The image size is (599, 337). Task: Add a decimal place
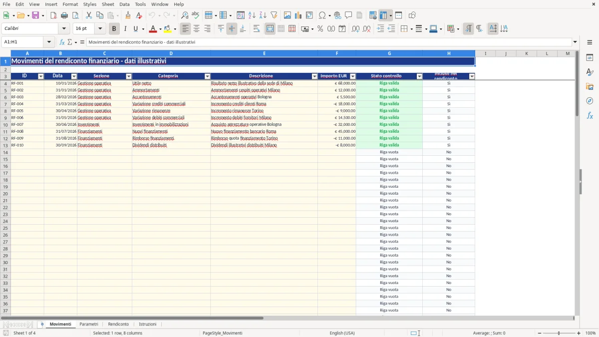[355, 29]
